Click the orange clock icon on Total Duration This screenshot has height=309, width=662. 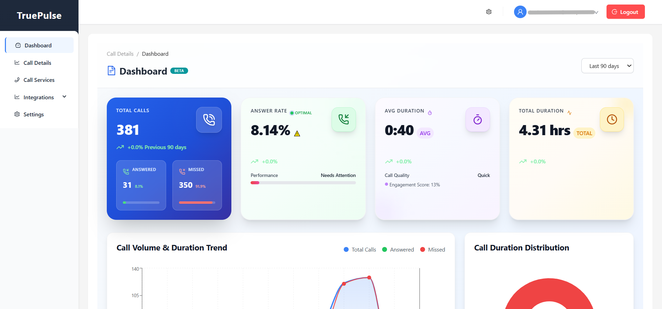point(611,119)
